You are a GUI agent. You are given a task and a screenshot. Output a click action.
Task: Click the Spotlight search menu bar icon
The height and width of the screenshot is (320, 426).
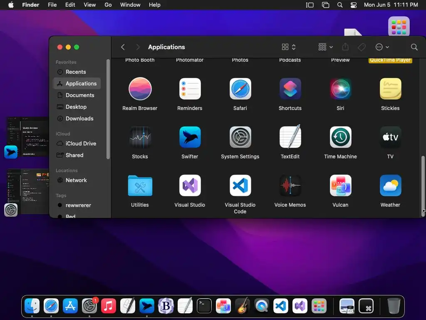click(x=340, y=5)
